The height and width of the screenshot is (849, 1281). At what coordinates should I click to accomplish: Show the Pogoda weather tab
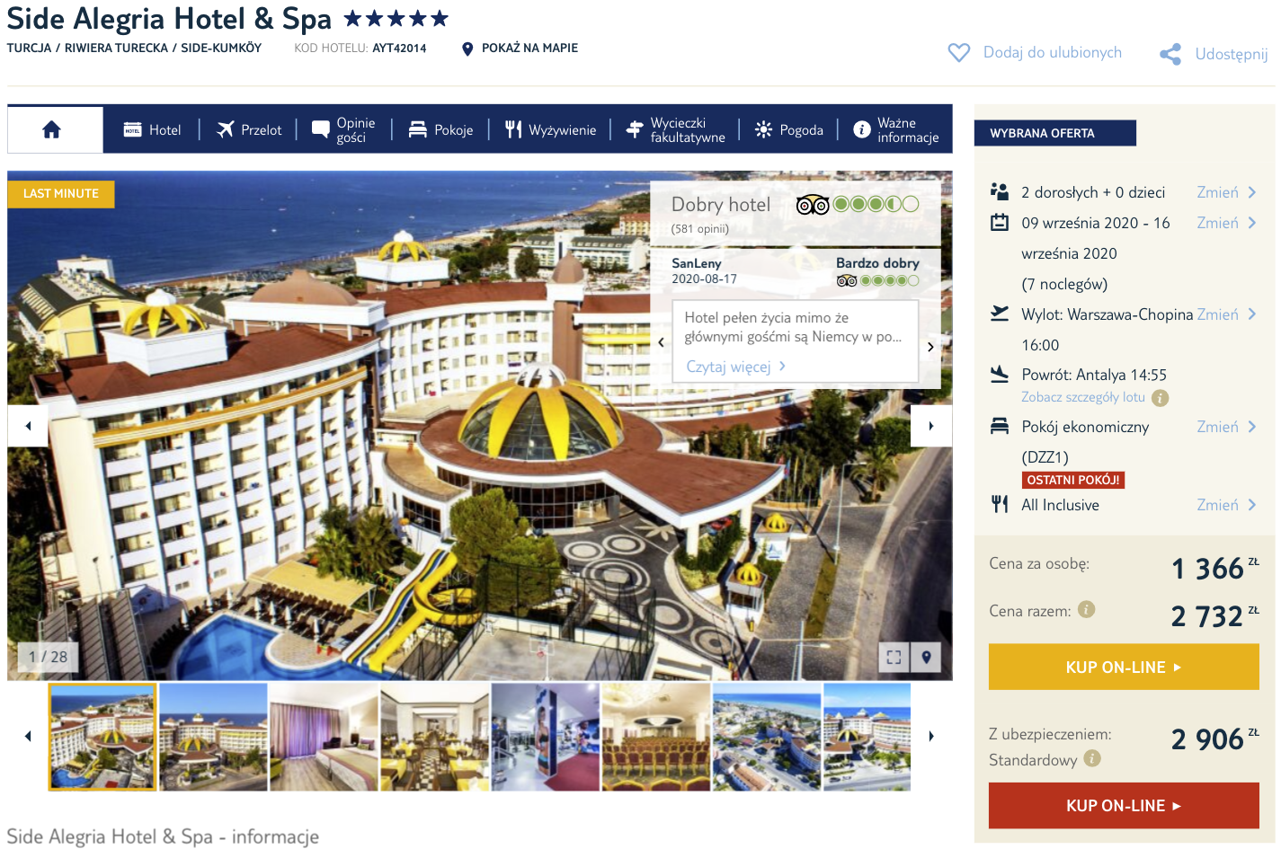788,130
